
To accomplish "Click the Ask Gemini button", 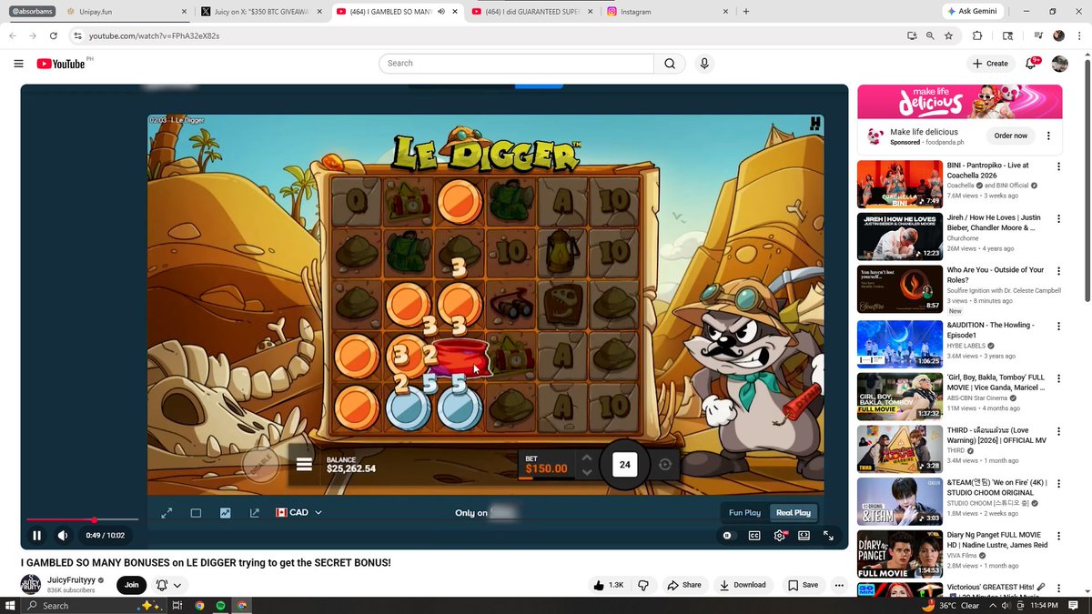I will [973, 11].
